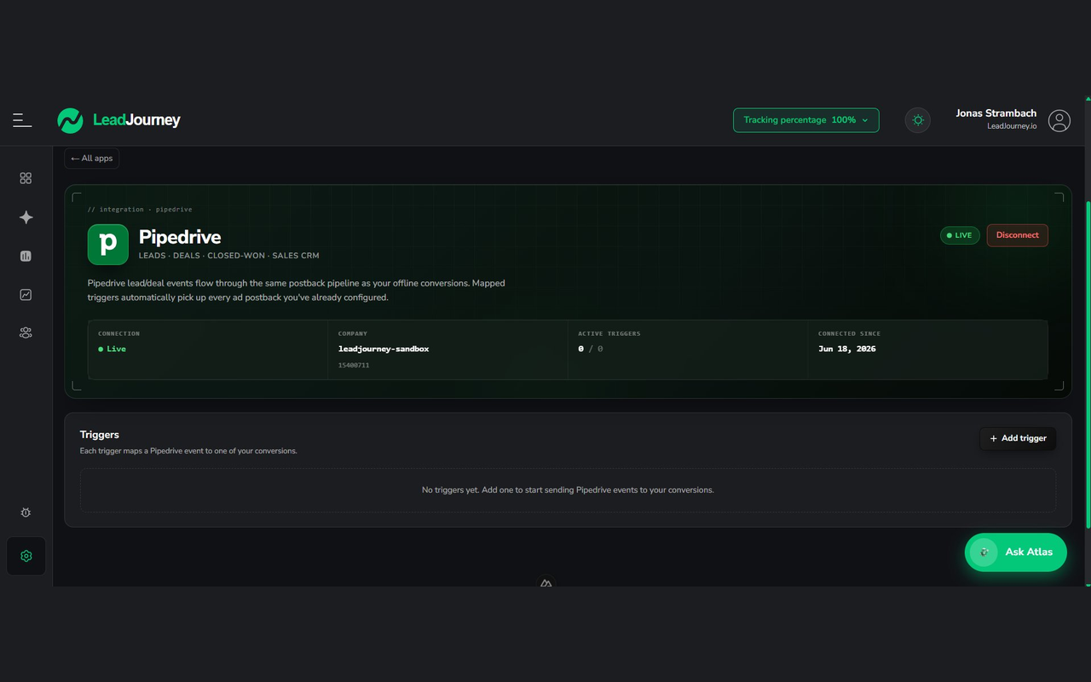
Task: Open the people/audience sidebar icon
Action: (26, 332)
